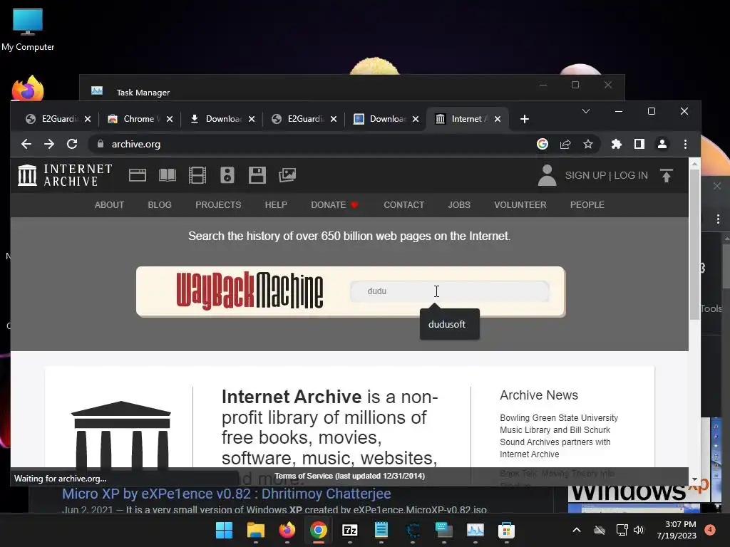
Task: Click the Google icon in address bar
Action: (543, 144)
